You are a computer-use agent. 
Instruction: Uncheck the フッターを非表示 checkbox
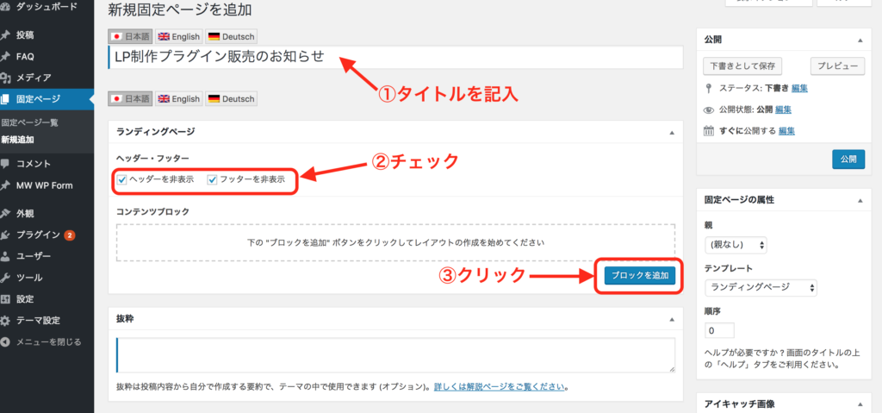click(x=212, y=179)
